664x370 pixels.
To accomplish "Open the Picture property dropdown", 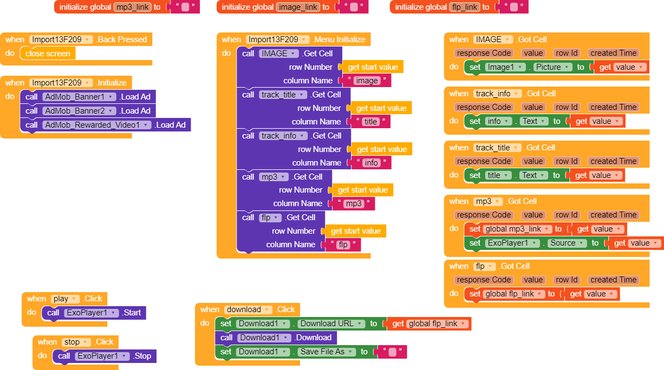I will [x=553, y=67].
